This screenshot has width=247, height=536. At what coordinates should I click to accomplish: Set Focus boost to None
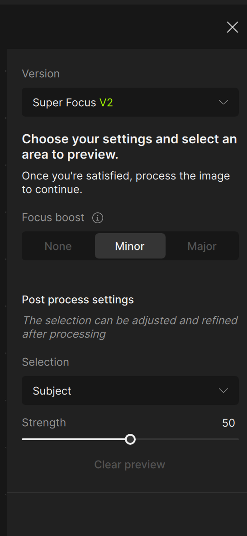tap(58, 246)
